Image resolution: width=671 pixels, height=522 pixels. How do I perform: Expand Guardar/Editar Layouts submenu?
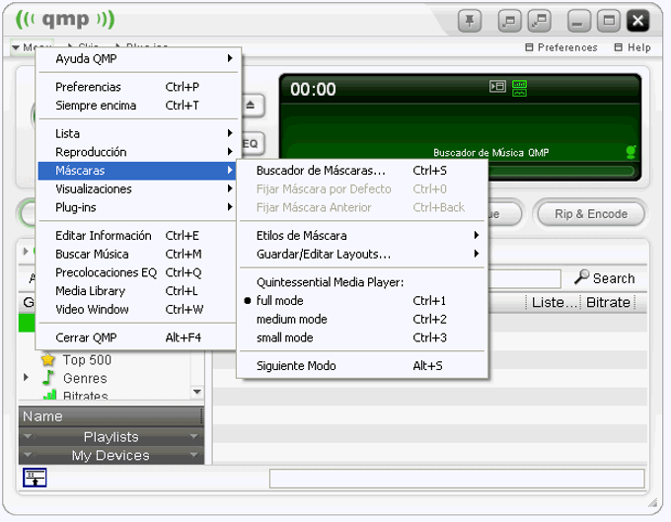(362, 255)
